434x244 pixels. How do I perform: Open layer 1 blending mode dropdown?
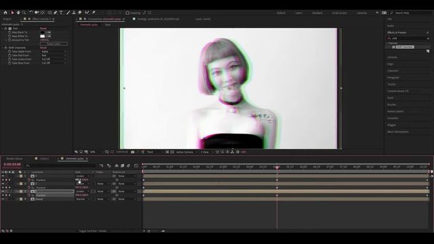[83, 176]
